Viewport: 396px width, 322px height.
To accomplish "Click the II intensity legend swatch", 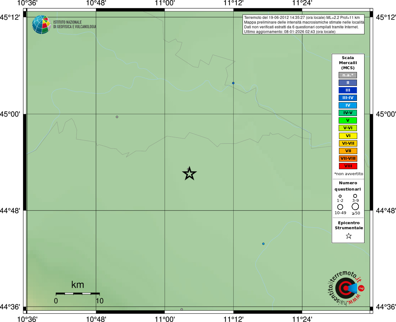I will (348, 83).
